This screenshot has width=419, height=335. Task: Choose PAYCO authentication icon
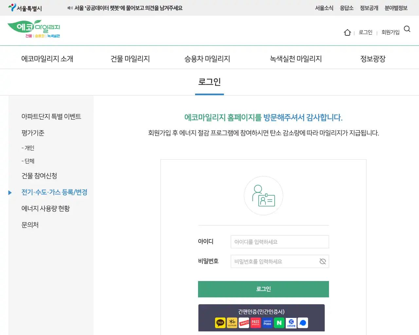tap(244, 323)
